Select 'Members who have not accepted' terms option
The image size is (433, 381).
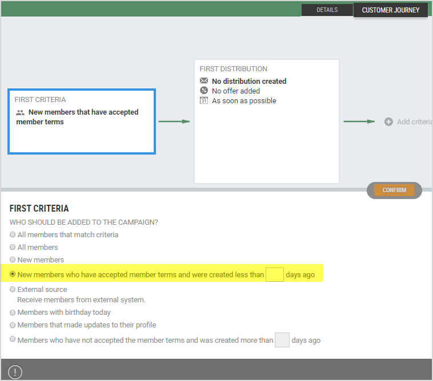tap(13, 340)
